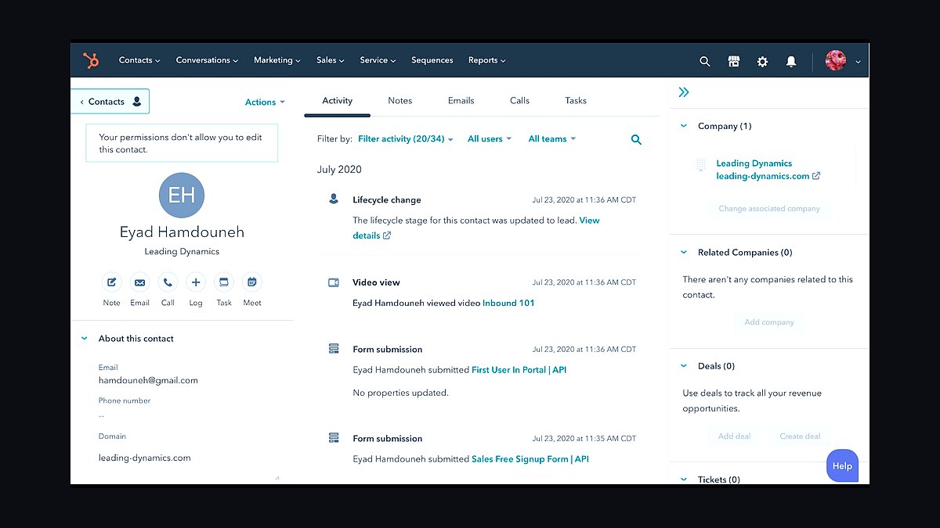The image size is (940, 528).
Task: Switch to the Emails tab
Action: coord(461,101)
